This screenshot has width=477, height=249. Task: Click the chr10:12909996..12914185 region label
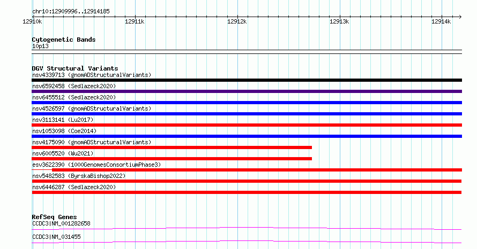71,12
